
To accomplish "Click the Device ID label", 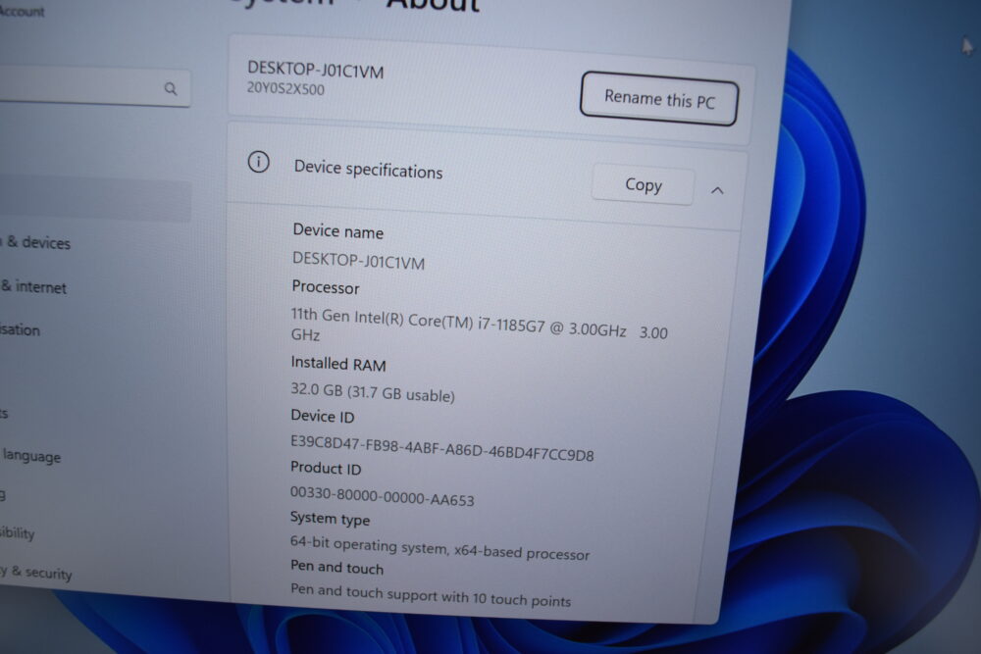I will pos(322,416).
